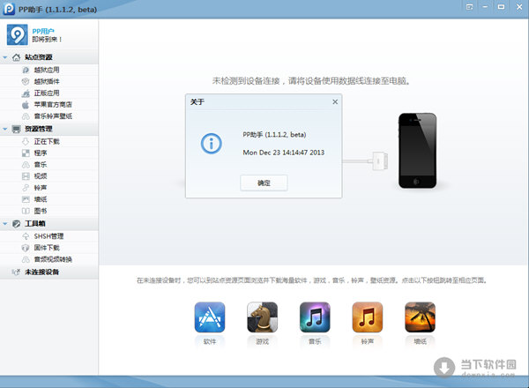
Task: Click the 固件下载 shield icon
Action: click(26, 248)
